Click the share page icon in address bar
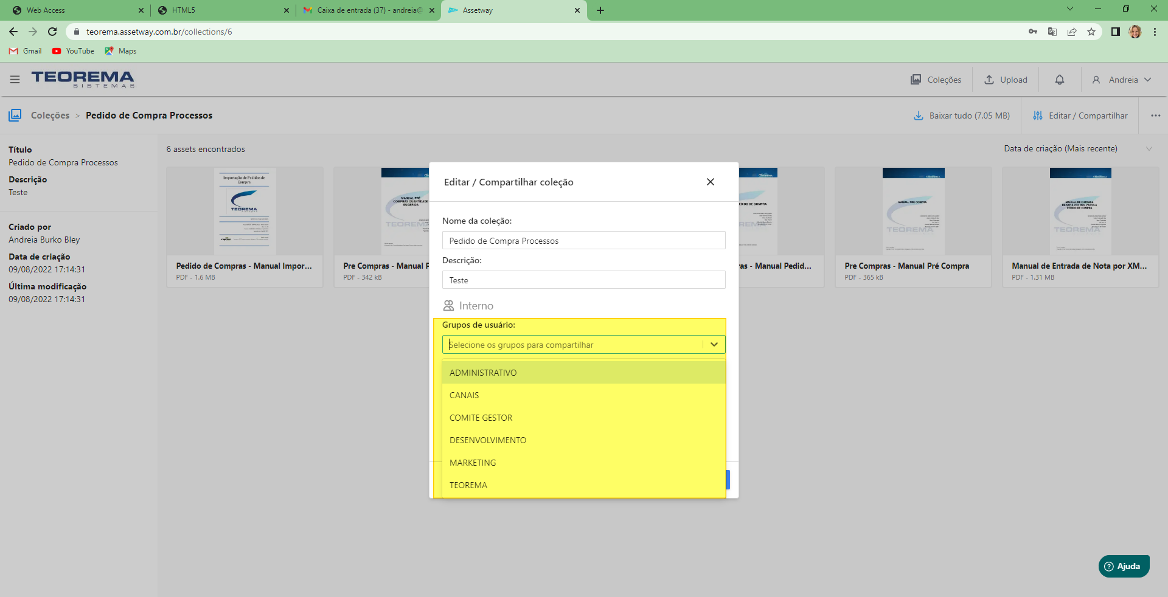The width and height of the screenshot is (1168, 597). [x=1072, y=32]
